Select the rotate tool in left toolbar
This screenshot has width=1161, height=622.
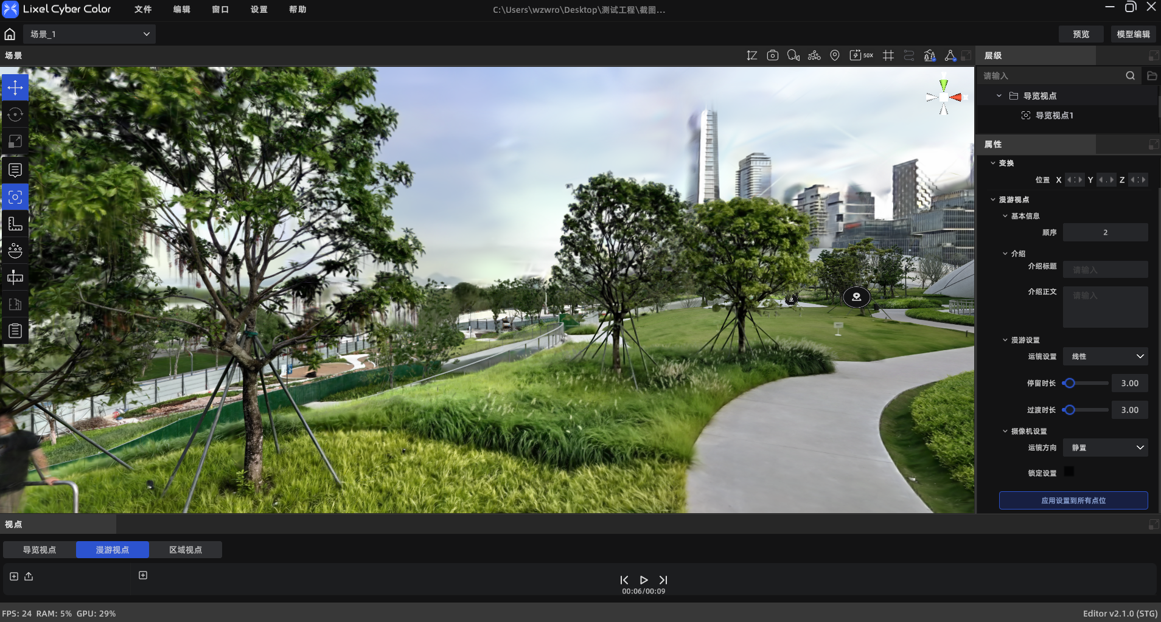click(x=15, y=114)
